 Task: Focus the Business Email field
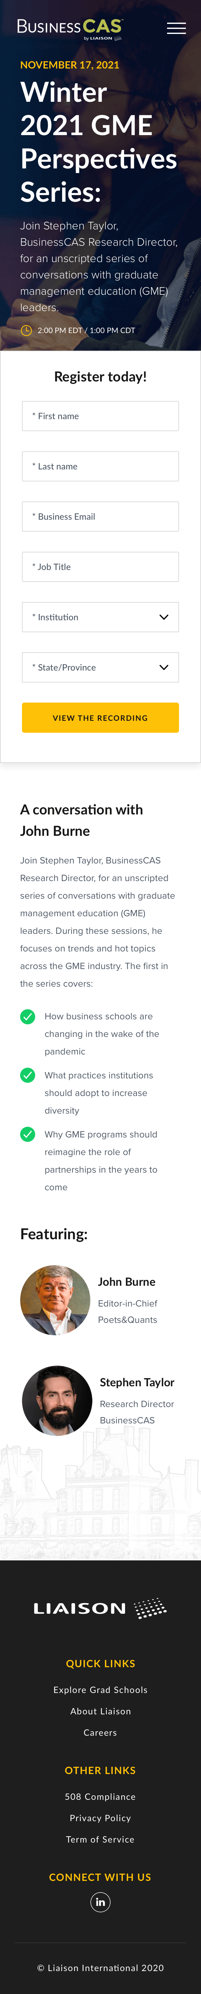100,516
